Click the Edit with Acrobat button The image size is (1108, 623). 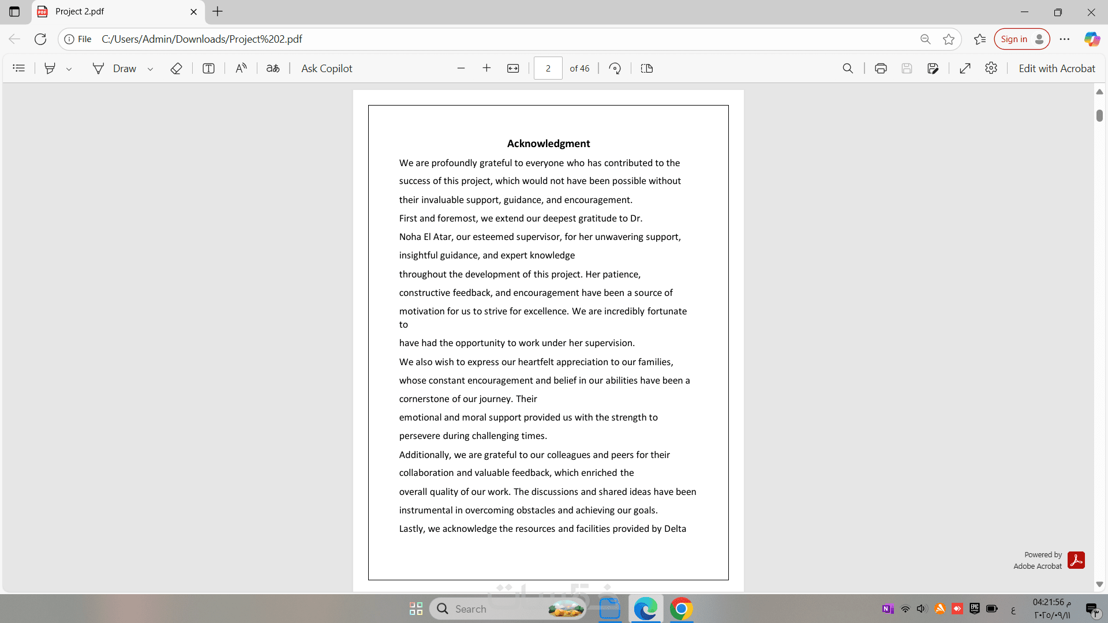coord(1057,68)
